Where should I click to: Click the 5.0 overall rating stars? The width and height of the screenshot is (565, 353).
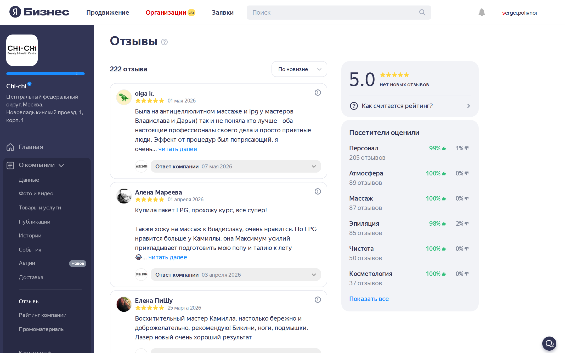394,75
